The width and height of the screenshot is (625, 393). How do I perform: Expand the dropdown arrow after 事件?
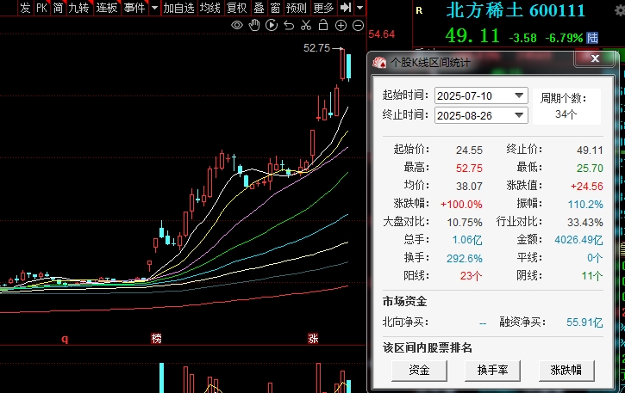[153, 8]
